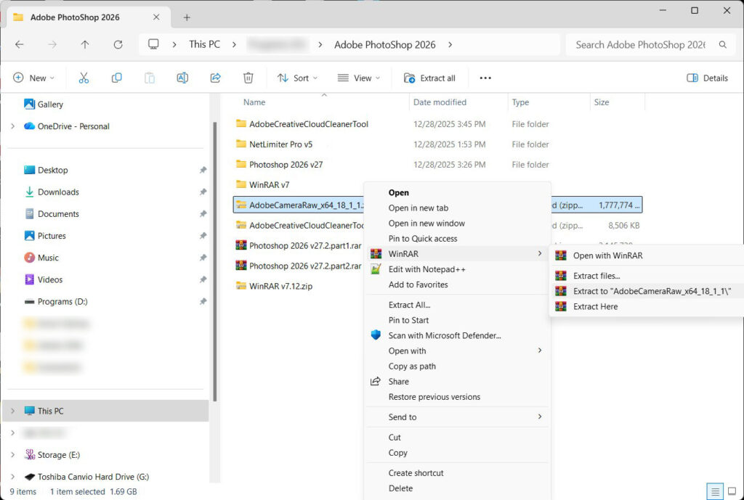Click the Delete trash icon in toolbar
Image resolution: width=744 pixels, height=500 pixels.
click(248, 78)
